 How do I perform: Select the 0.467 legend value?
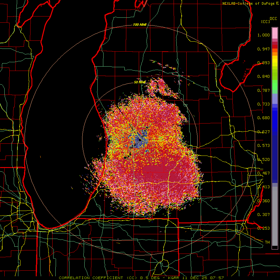point(264,173)
